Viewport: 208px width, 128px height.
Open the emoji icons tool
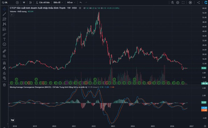(4, 44)
